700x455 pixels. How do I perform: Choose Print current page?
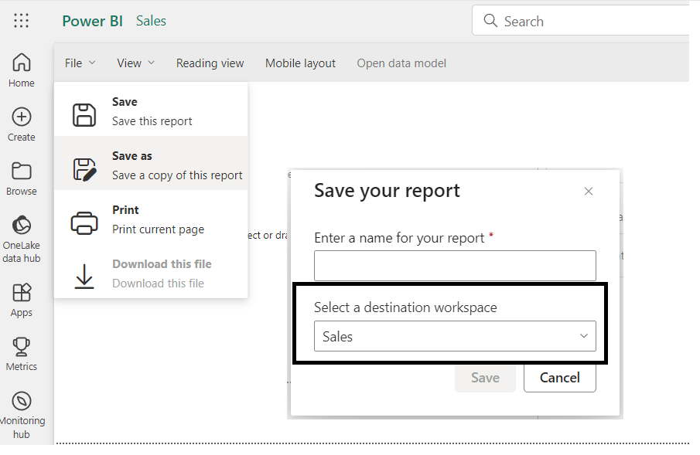(x=151, y=217)
